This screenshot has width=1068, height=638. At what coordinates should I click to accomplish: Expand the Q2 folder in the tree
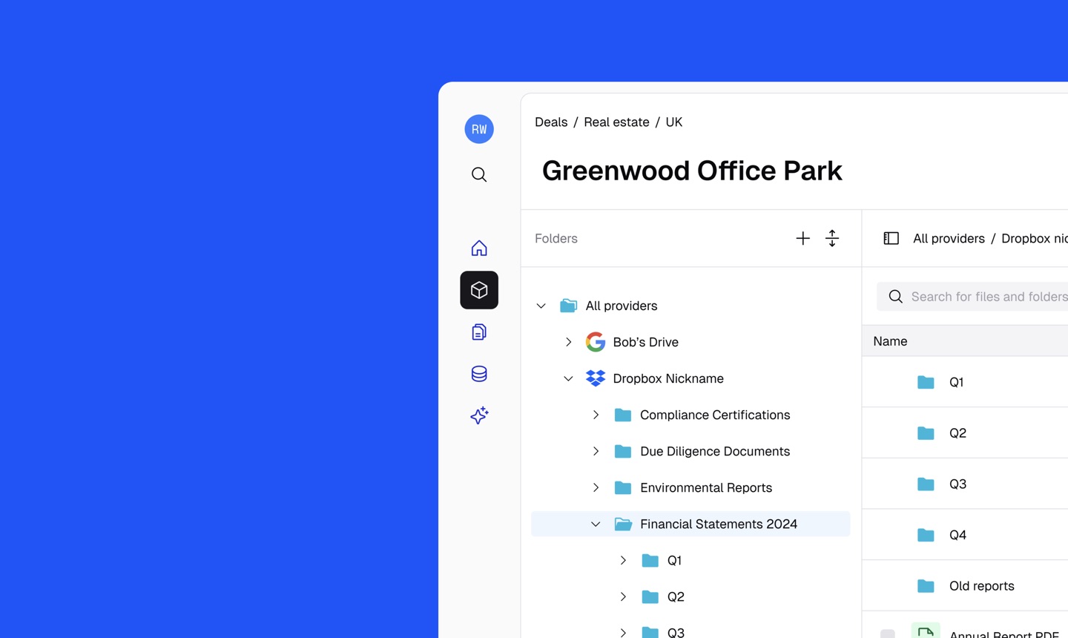pos(623,596)
